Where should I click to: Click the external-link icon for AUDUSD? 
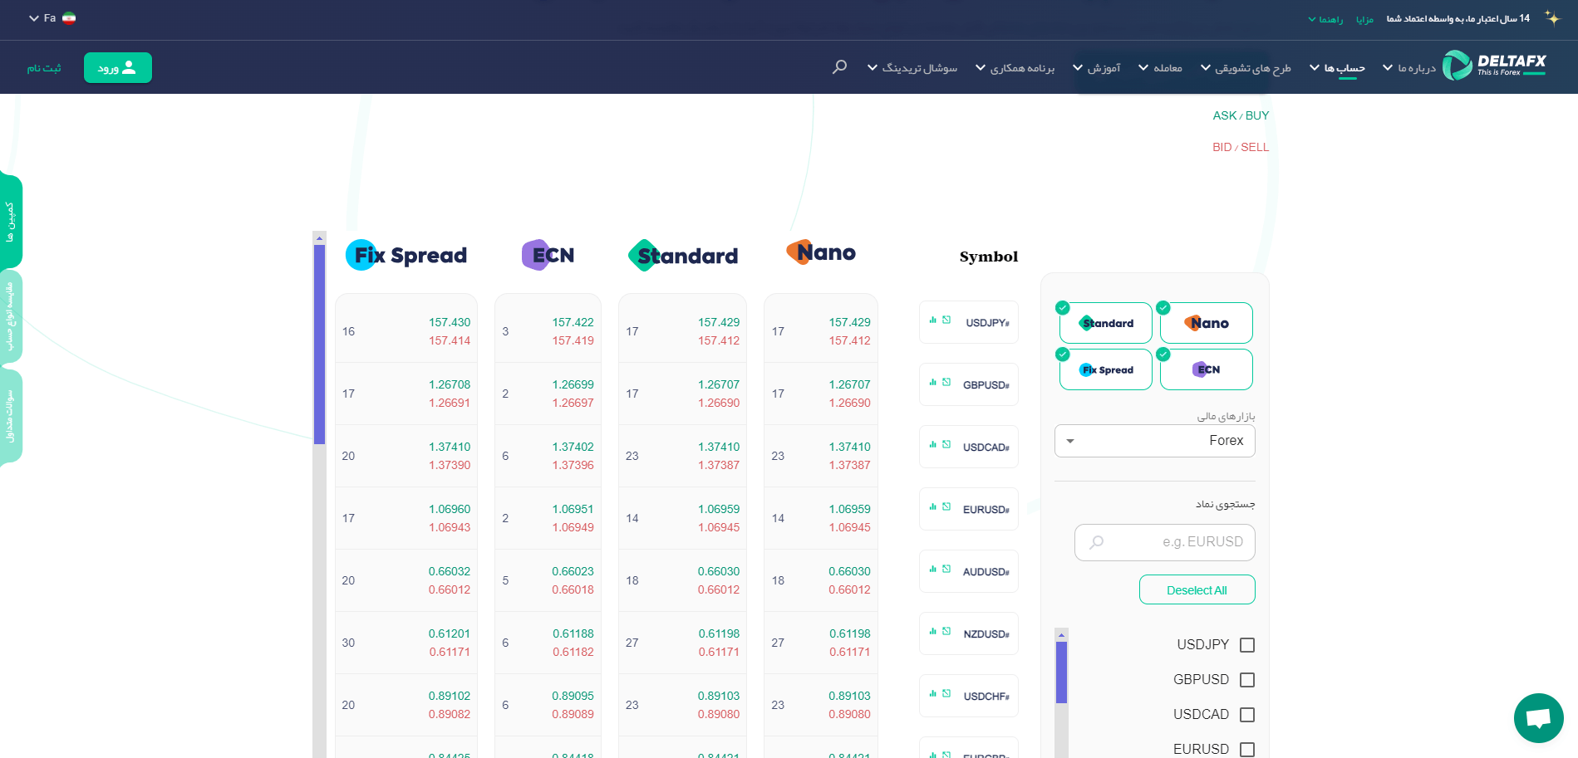point(946,569)
